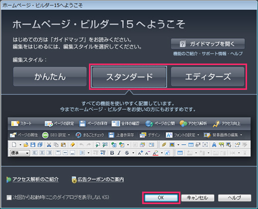Image resolution: width=258 pixels, height=209 pixels.
Task: Select the かんたん edit style
Action: (x=50, y=76)
